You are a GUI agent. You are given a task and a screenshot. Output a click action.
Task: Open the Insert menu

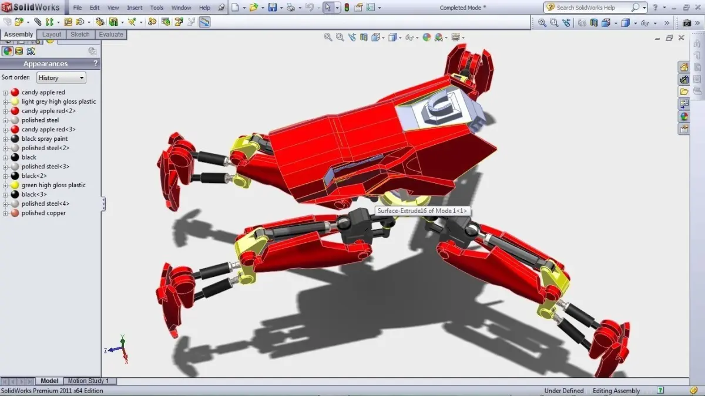click(135, 8)
